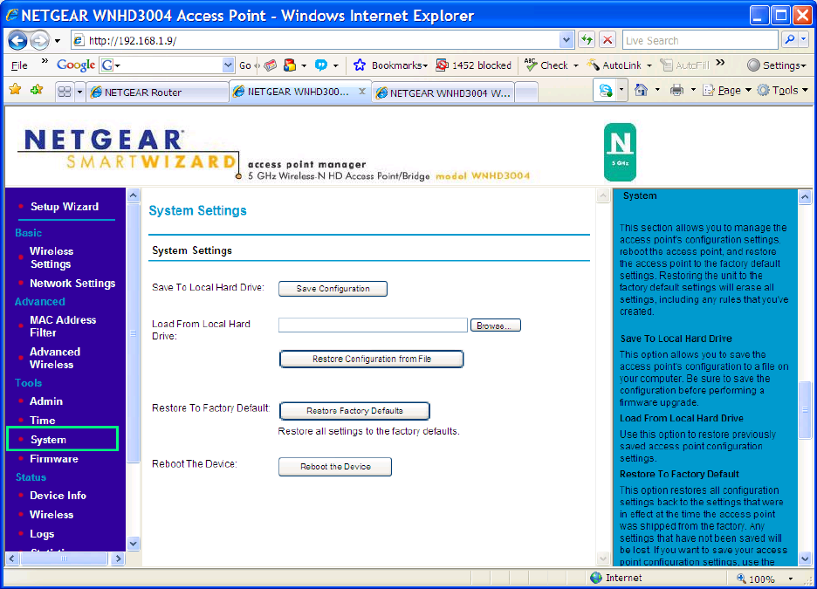
Task: Expand the zoom level dropdown arrow
Action: pyautogui.click(x=791, y=579)
